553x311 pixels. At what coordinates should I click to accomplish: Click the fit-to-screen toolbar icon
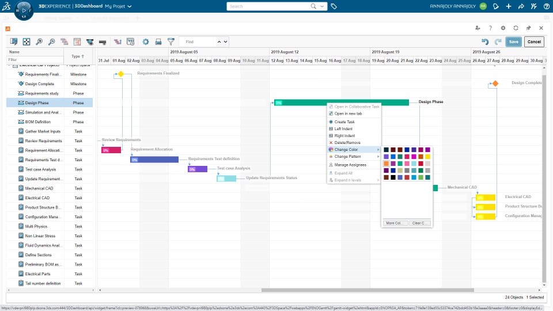click(26, 42)
